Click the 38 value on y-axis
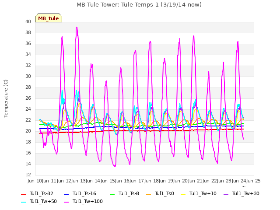The width and height of the screenshot is (280, 210). click(x=28, y=33)
